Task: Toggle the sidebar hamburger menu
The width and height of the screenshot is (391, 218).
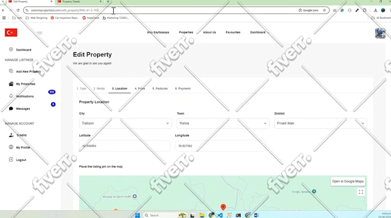Action: coord(40,33)
